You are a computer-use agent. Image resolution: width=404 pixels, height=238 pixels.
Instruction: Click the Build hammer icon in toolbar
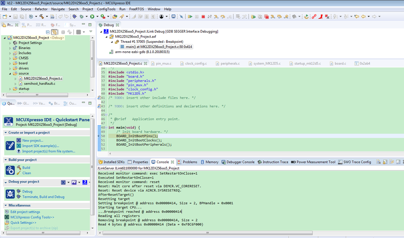[x=41, y=17]
